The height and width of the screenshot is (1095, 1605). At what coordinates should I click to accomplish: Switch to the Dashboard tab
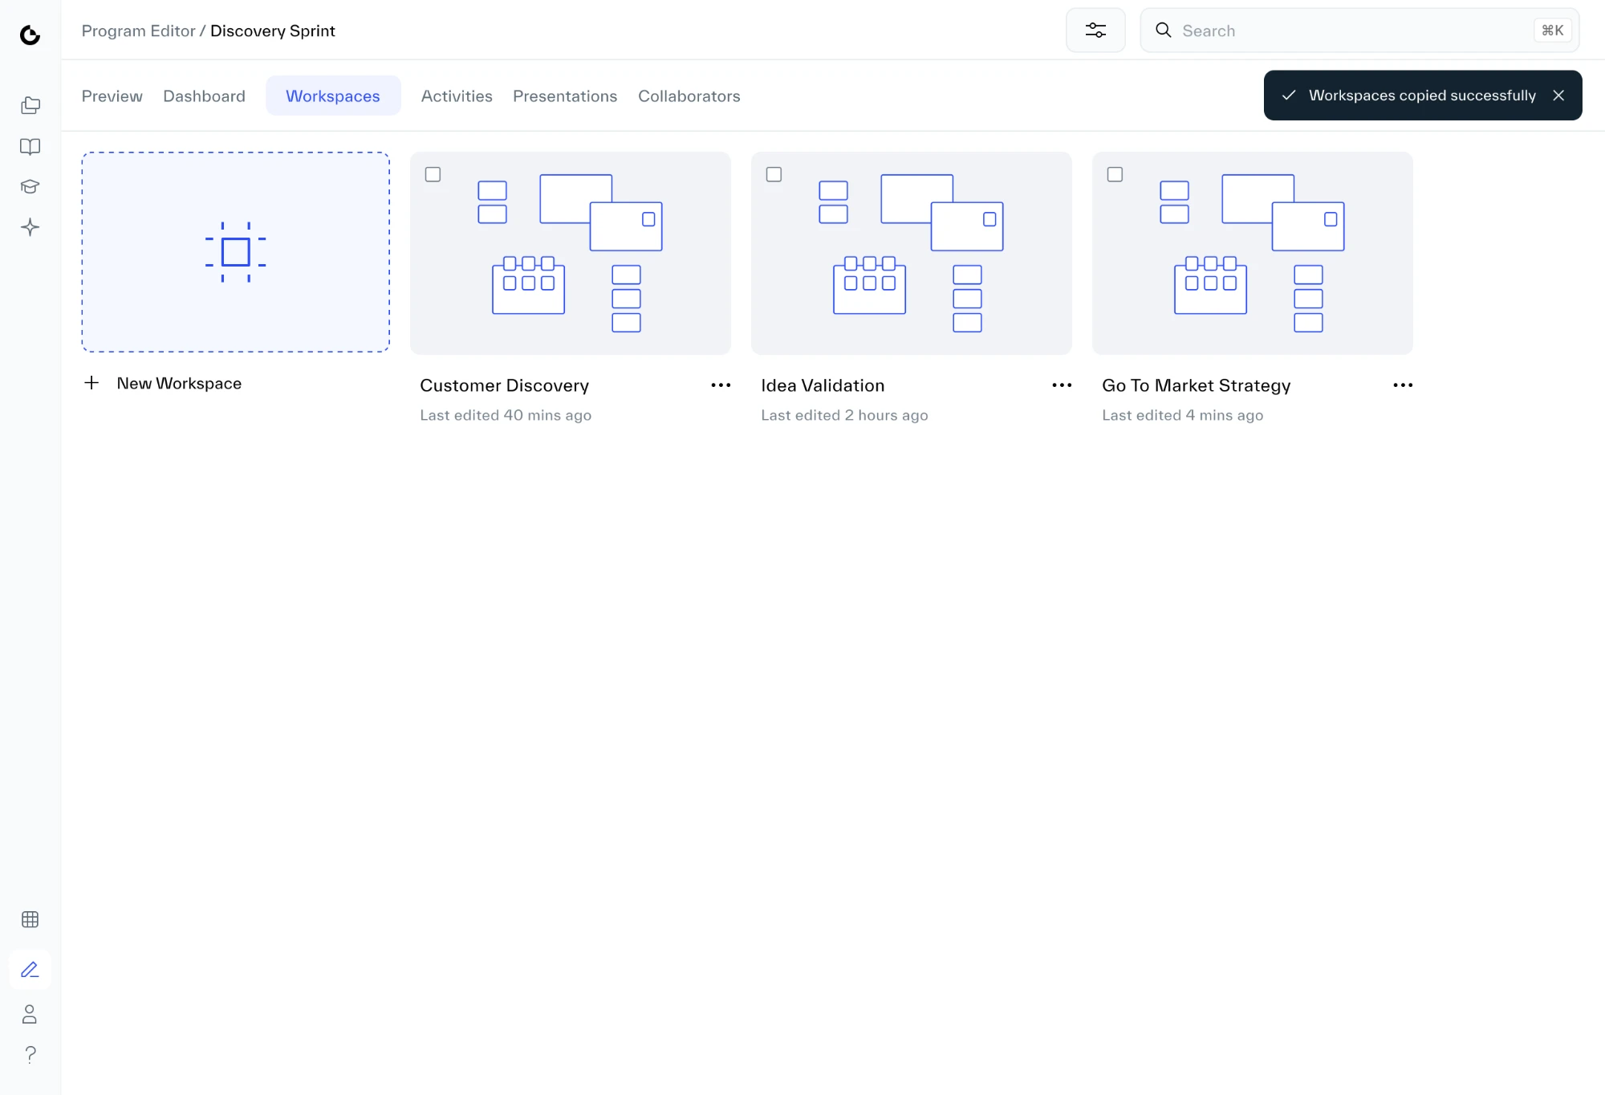click(204, 96)
